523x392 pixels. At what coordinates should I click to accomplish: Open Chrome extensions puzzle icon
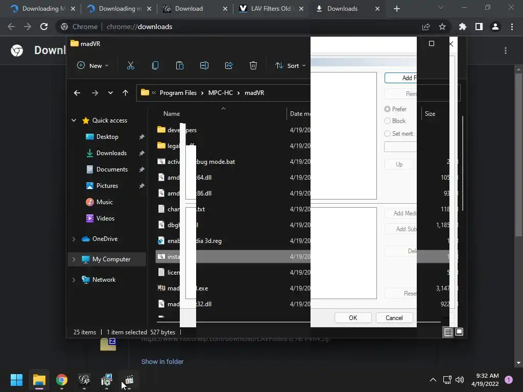click(x=463, y=27)
